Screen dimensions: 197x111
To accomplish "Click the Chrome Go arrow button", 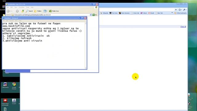I will pyautogui.click(x=176, y=10).
